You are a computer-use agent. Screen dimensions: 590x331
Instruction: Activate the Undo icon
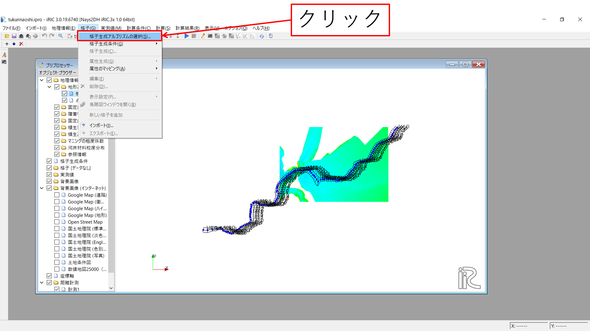click(x=44, y=36)
